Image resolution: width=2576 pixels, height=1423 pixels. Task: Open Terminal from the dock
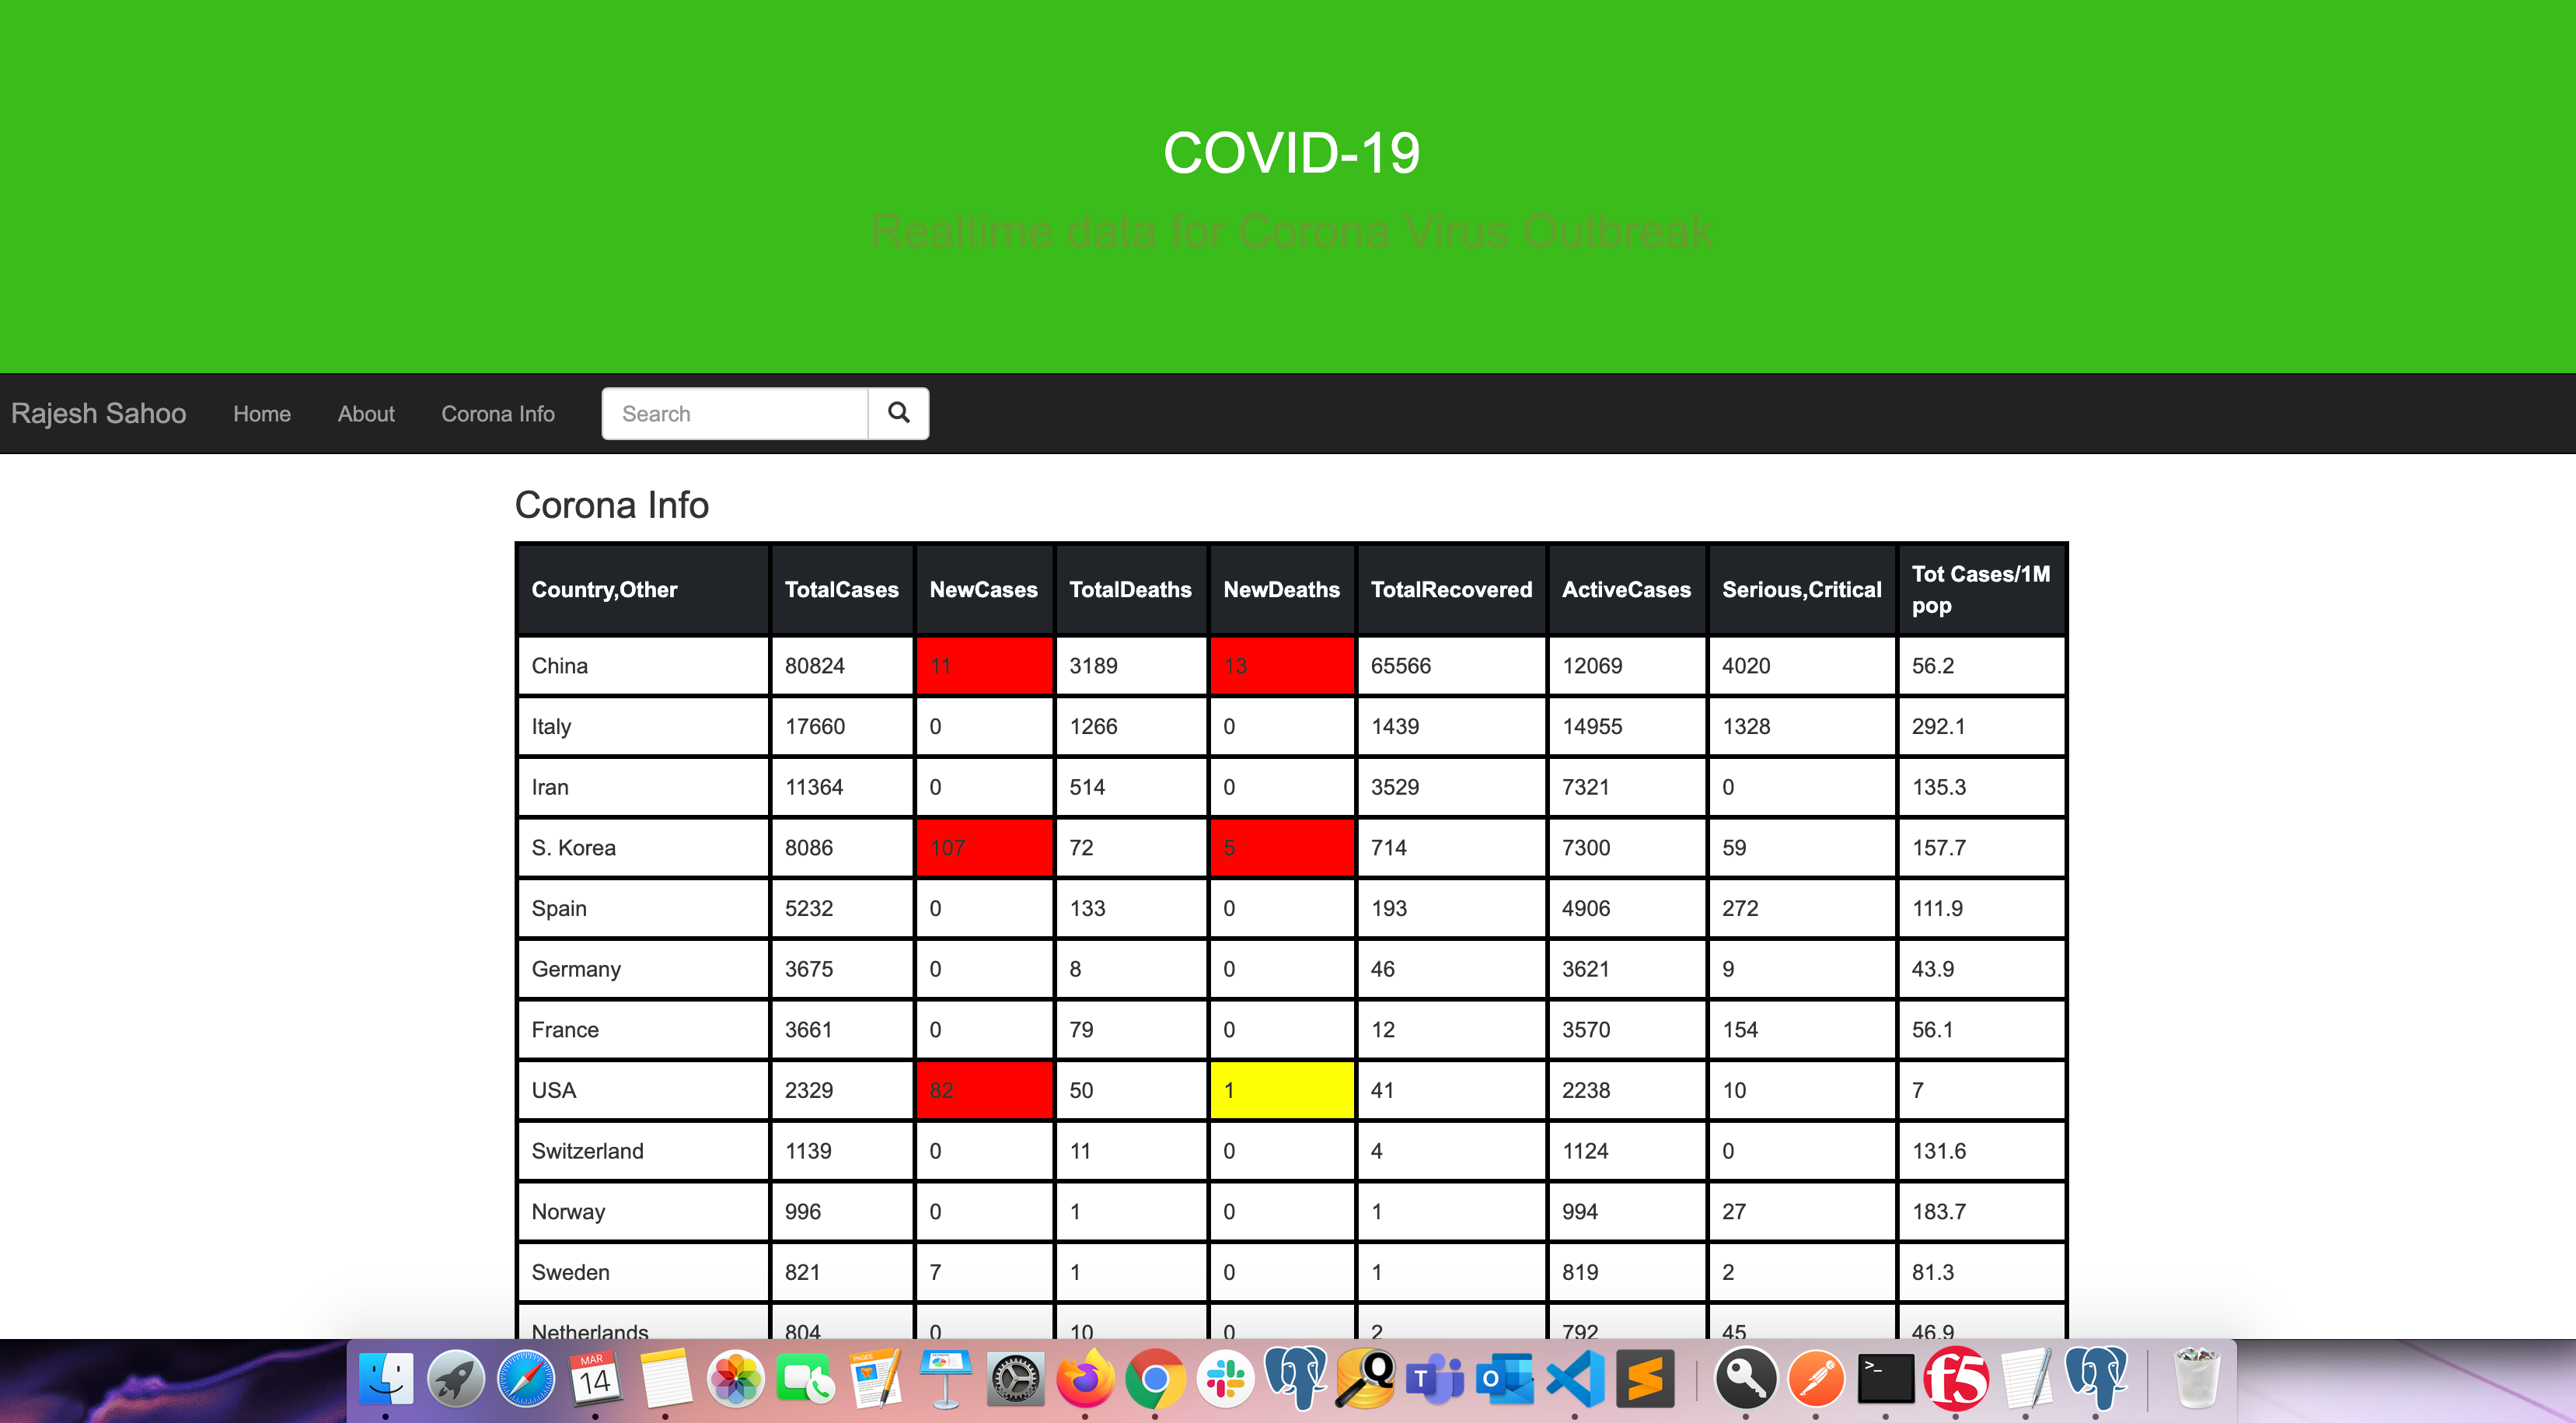(x=1885, y=1380)
